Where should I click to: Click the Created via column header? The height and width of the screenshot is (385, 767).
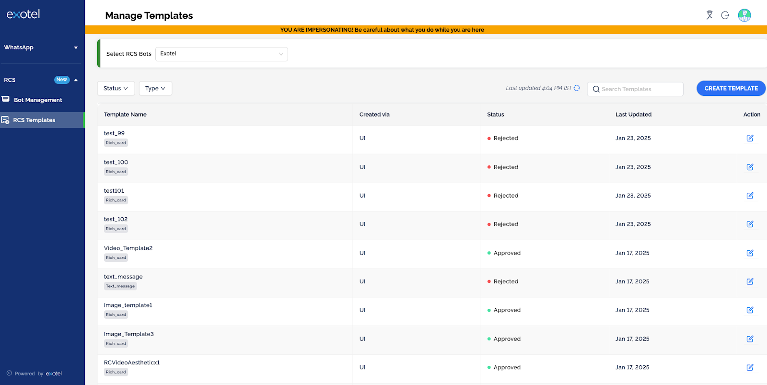point(374,115)
